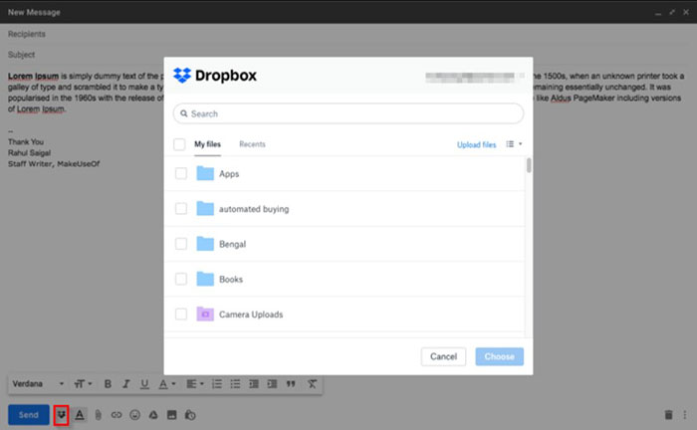Tick the checkbox for Books folder
Image resolution: width=697 pixels, height=430 pixels.
(x=180, y=279)
